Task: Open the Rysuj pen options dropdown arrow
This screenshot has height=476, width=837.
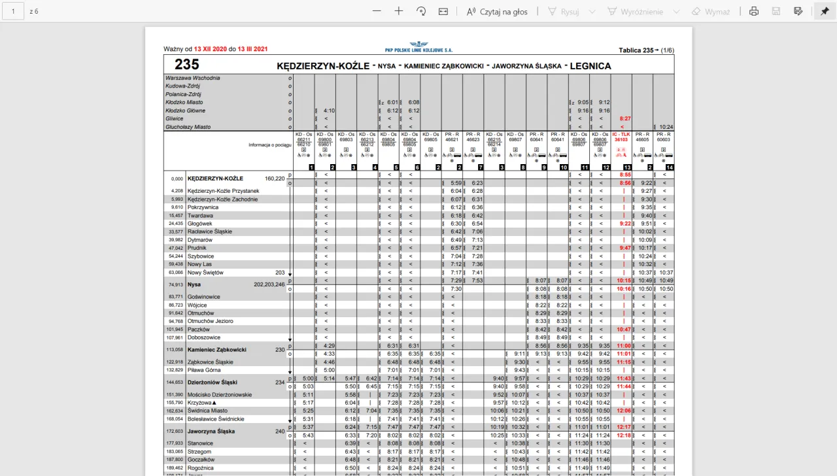Action: (x=592, y=11)
